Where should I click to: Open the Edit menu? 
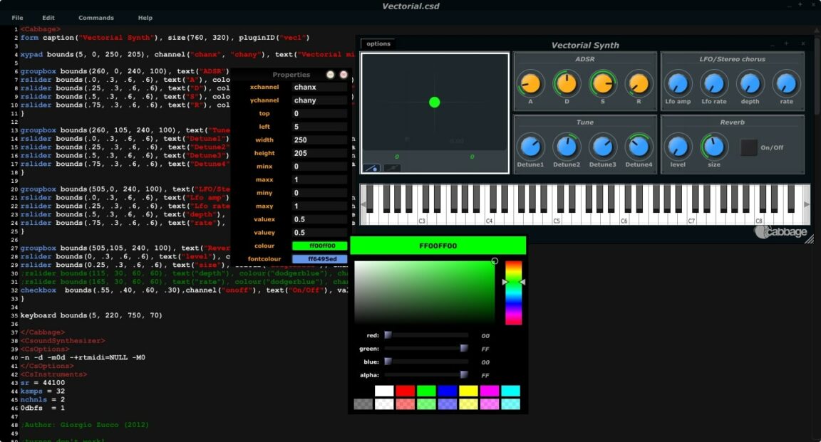48,17
